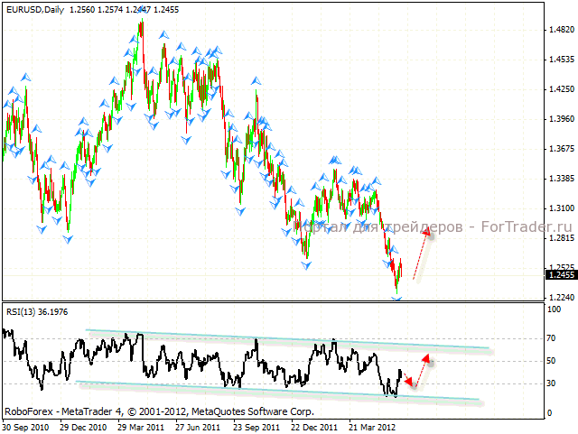Image resolution: width=578 pixels, height=434 pixels.
Task: Click the 1.3100 price axis label
Action: point(562,208)
